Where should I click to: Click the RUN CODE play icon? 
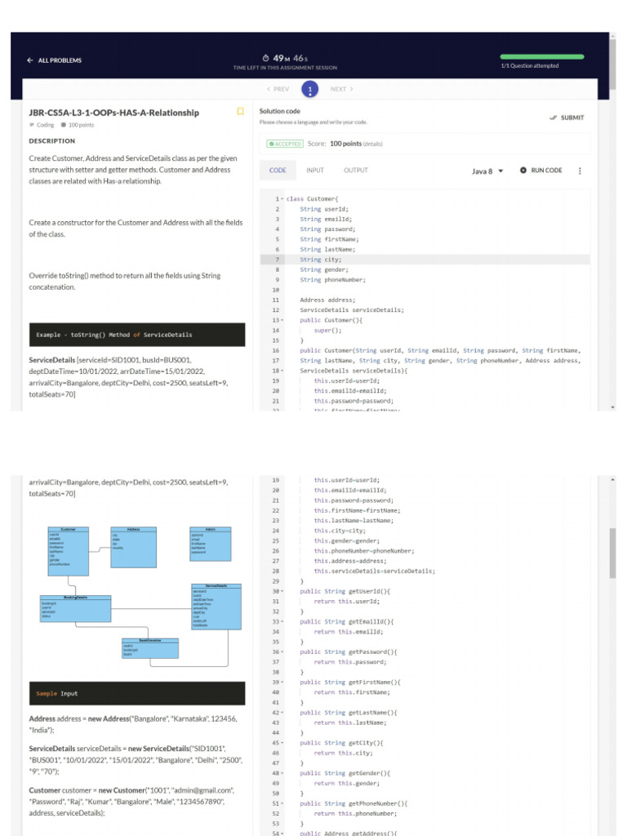tap(523, 170)
